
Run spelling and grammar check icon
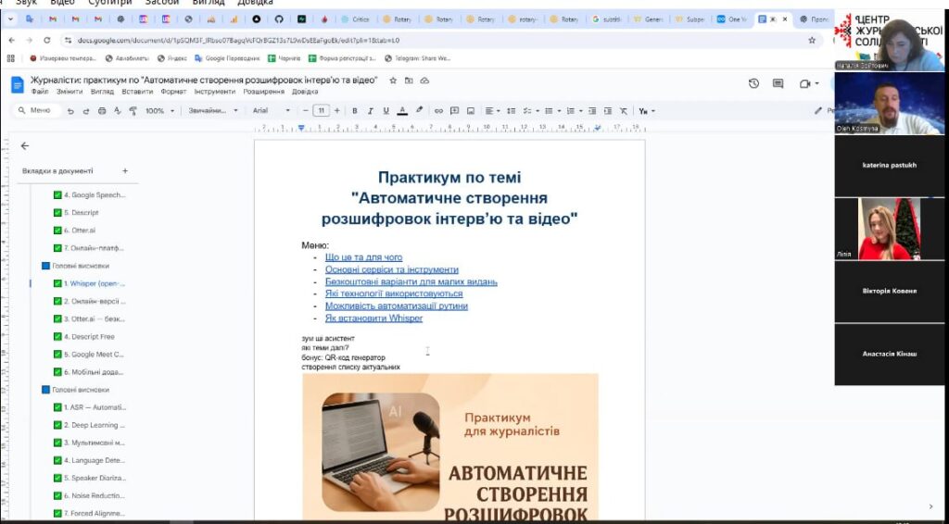pyautogui.click(x=118, y=111)
